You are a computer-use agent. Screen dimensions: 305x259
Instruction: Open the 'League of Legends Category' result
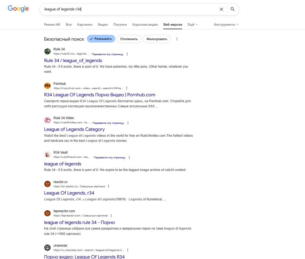point(74,129)
